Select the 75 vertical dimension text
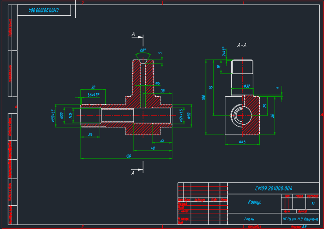The height and width of the screenshot is (229, 324). tap(212, 88)
